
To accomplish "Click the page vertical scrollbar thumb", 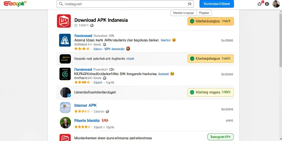I will (x=281, y=41).
